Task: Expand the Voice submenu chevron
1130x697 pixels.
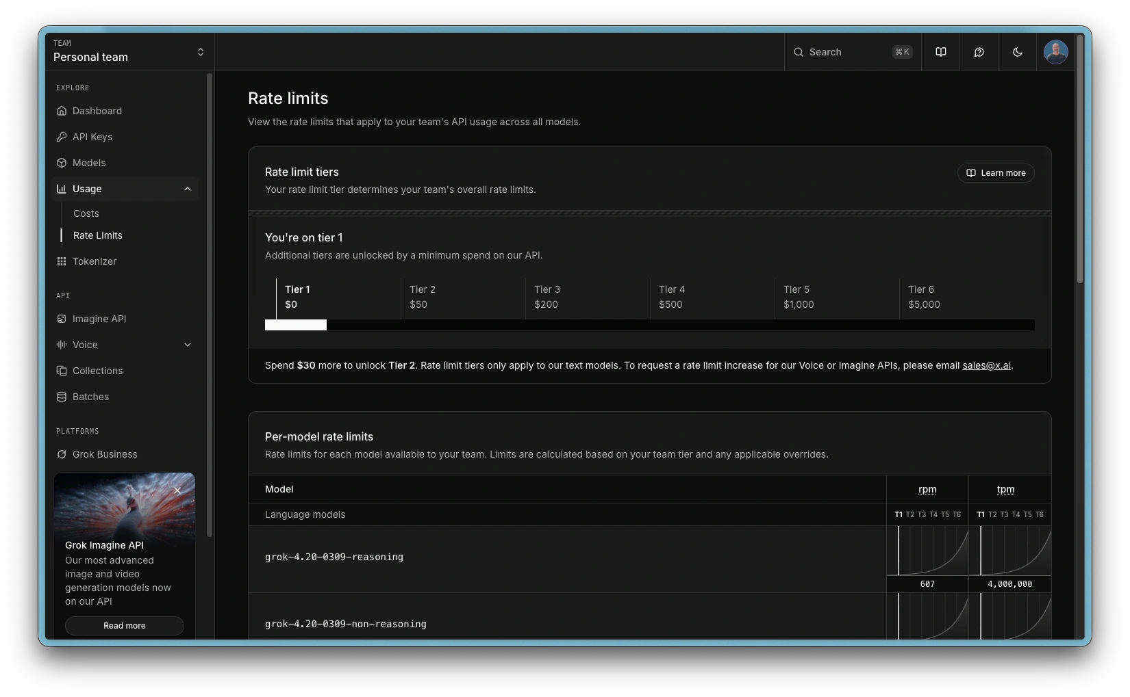Action: (188, 345)
